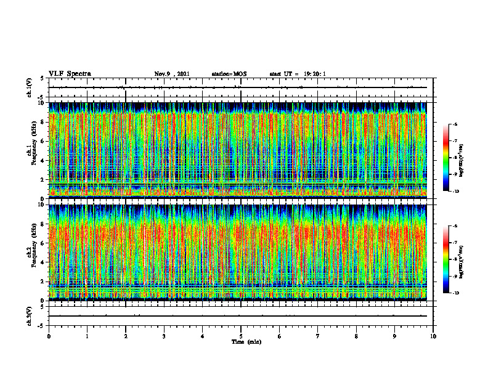Click time axis tick label "4"
Screen dimensions: 488x377
[203, 336]
